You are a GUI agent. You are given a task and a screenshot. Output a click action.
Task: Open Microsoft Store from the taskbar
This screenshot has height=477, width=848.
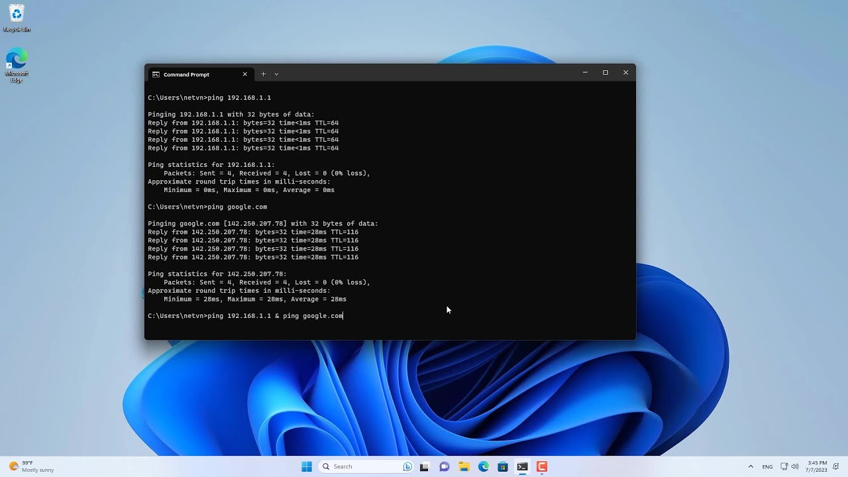tap(503, 466)
